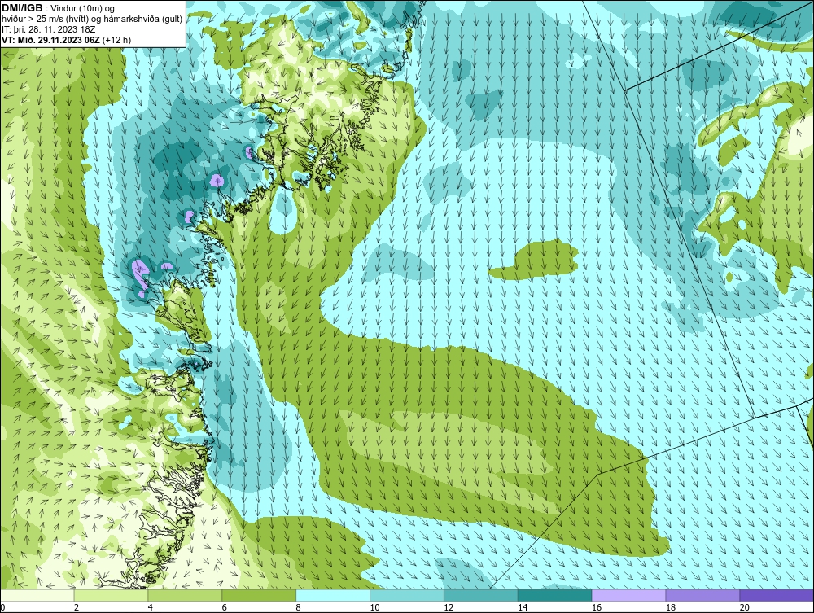The image size is (814, 613).
Task: Click the 2–4 m/s legend color swatch
Action: pos(111,595)
